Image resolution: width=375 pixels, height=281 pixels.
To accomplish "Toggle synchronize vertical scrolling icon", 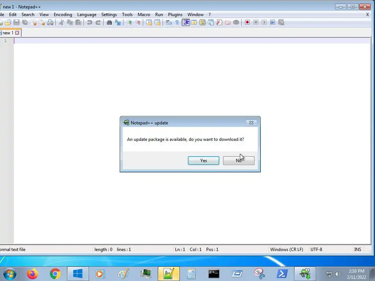I will click(149, 22).
